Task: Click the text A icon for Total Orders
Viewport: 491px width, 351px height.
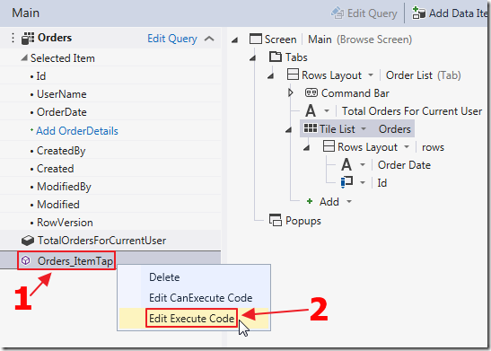Action: [311, 110]
